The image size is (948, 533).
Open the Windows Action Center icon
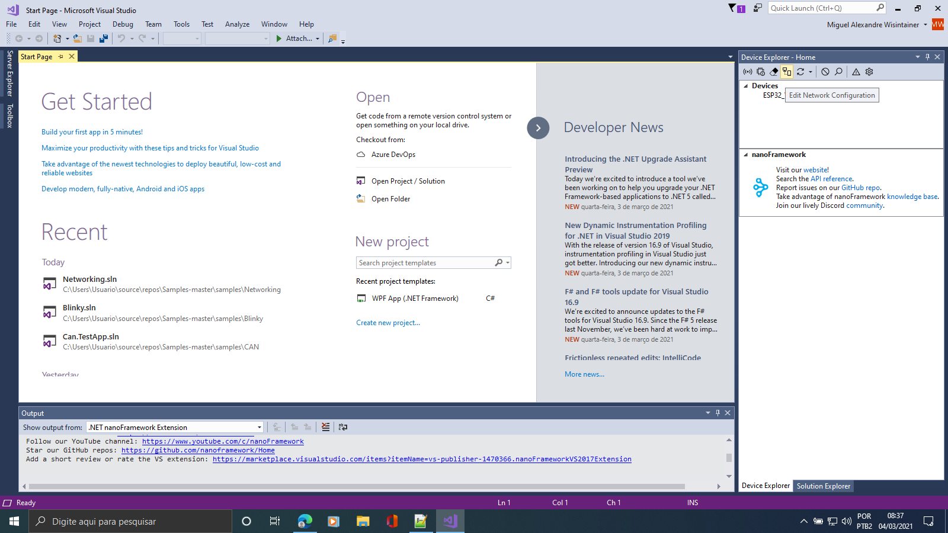click(928, 521)
